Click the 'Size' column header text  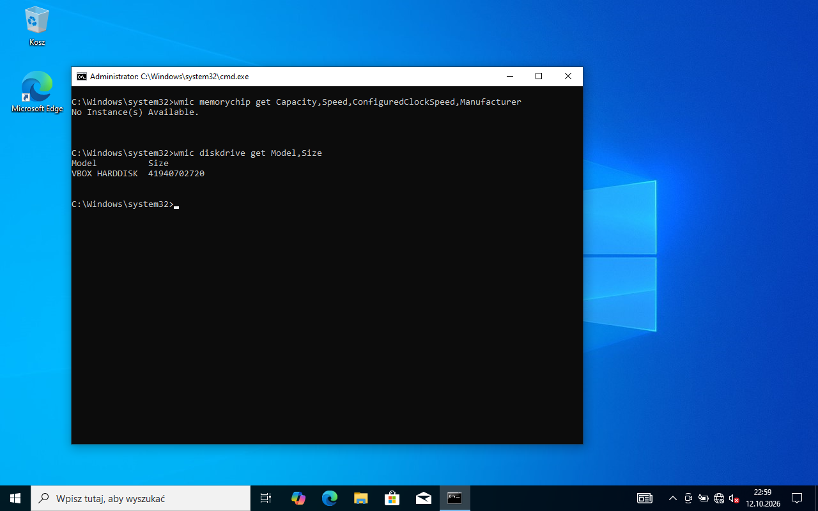coord(158,164)
